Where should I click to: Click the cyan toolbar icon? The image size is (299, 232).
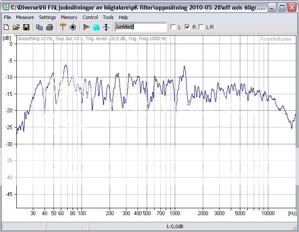[96, 27]
